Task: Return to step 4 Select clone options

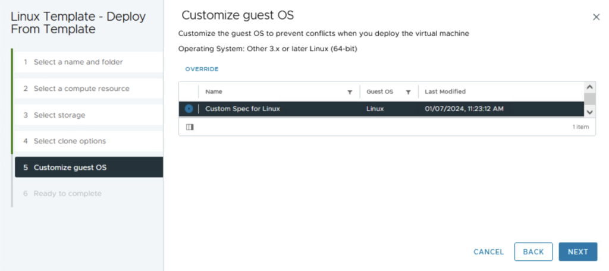Action: (70, 141)
